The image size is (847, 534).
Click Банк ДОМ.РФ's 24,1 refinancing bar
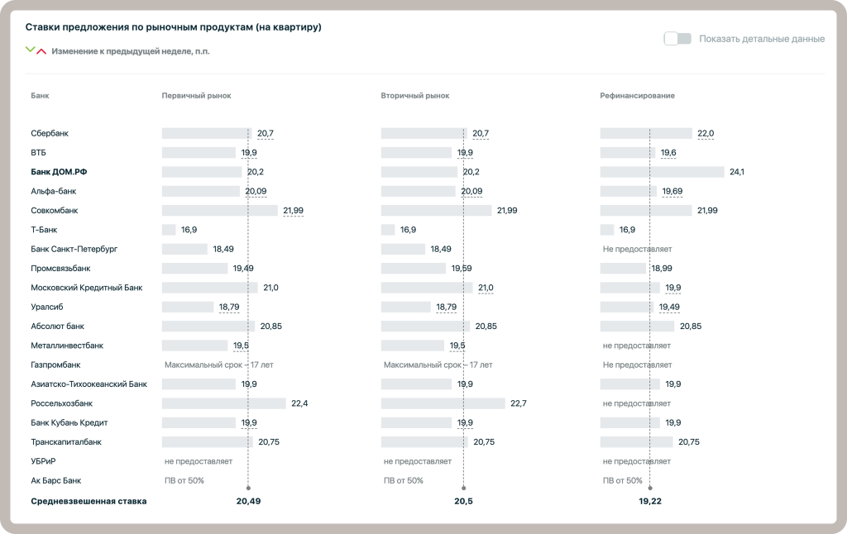662,172
